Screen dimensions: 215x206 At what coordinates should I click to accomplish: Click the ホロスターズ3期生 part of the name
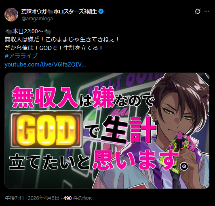click(75, 12)
